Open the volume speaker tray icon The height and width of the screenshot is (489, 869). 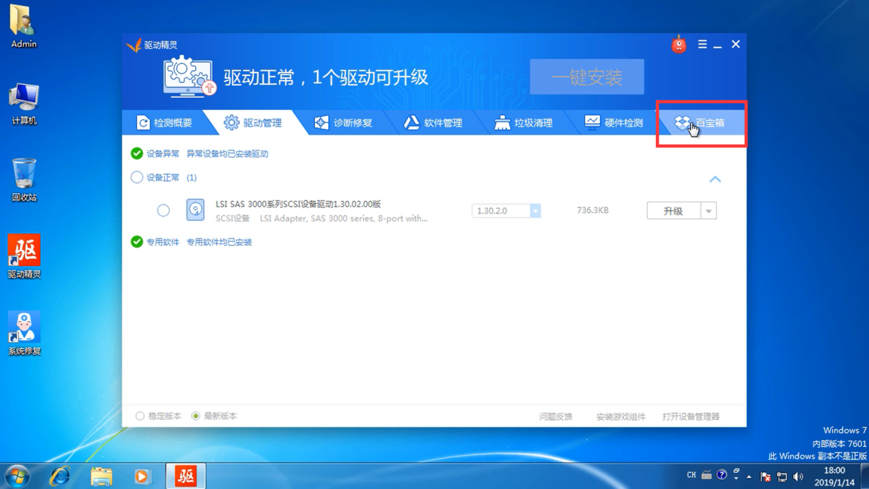[798, 476]
